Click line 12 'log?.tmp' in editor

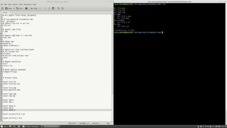click(7, 37)
